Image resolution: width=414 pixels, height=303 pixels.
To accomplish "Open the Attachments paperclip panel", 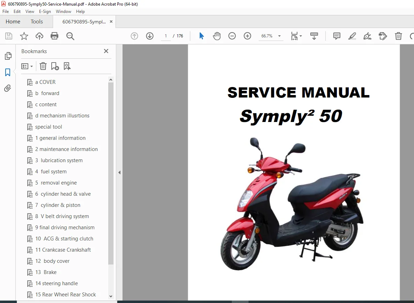I will point(8,88).
